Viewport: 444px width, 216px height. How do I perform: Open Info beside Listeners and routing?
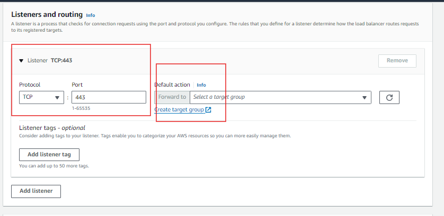point(91,15)
